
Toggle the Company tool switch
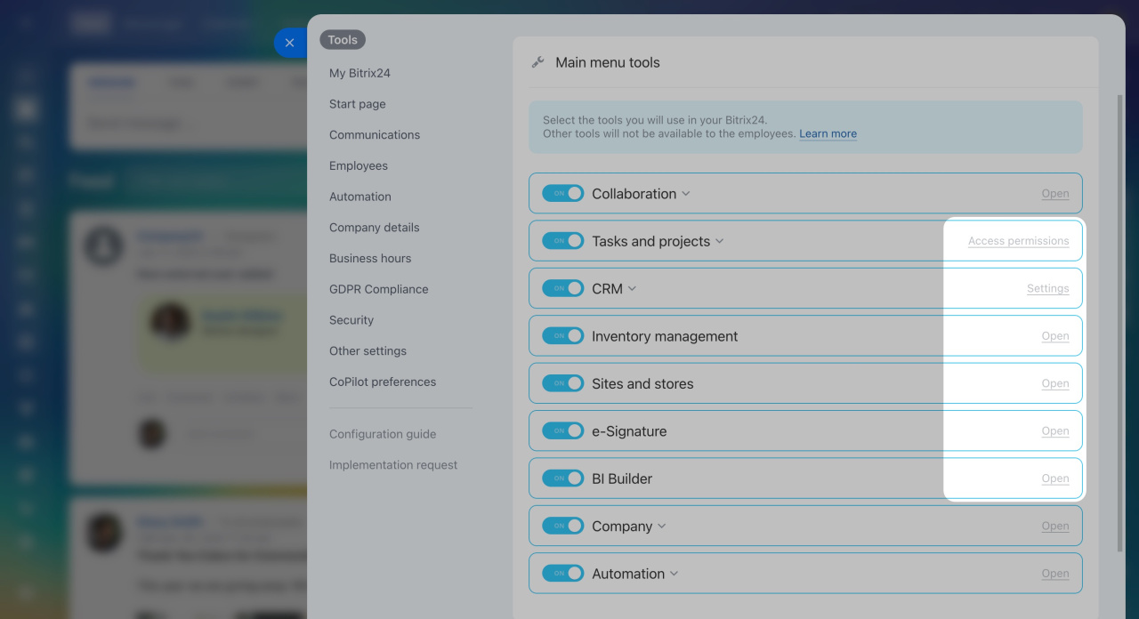pyautogui.click(x=563, y=526)
